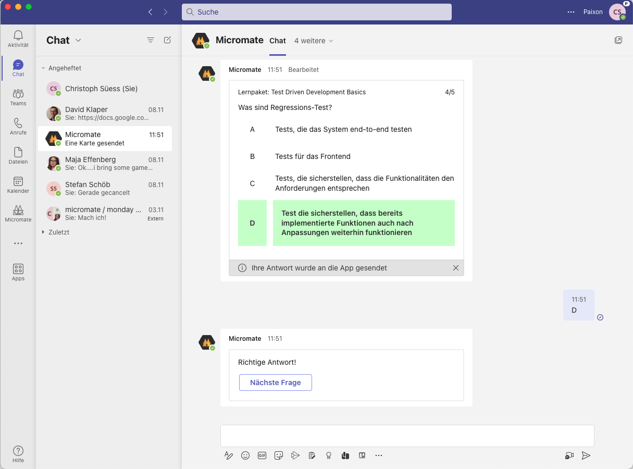Click the 'Richtige Antwort!' text
633x469 pixels.
267,362
